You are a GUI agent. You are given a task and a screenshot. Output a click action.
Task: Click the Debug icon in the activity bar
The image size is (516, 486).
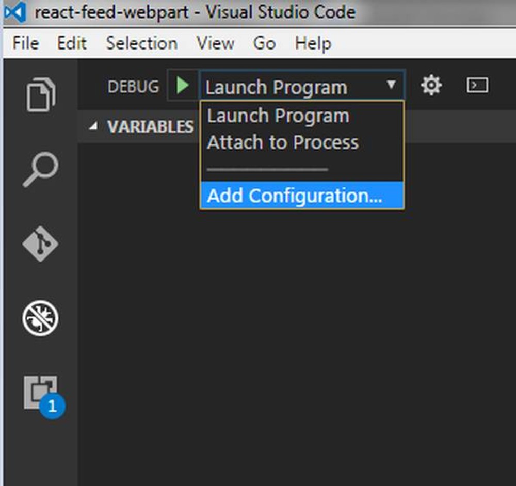click(x=40, y=318)
